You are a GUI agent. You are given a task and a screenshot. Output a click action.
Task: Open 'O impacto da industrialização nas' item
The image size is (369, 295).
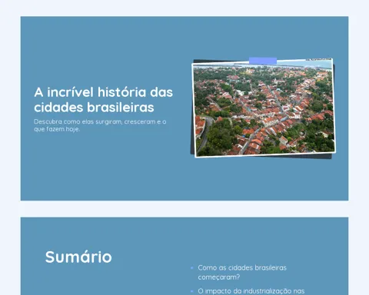[x=251, y=291]
